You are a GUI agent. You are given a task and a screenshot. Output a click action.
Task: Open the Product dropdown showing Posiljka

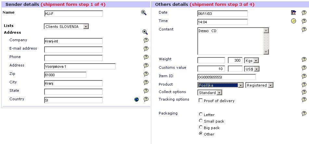220,85
